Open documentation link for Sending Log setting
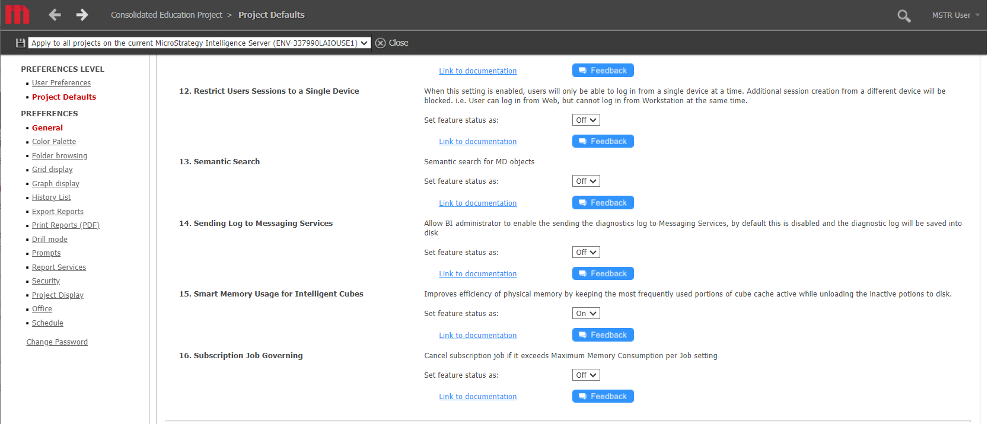991x424 pixels. click(x=477, y=274)
